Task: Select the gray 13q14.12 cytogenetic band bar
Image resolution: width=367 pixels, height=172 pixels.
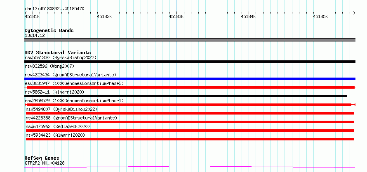Action: click(x=190, y=40)
